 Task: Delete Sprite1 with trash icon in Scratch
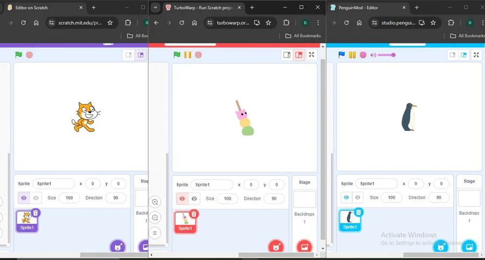point(36,213)
